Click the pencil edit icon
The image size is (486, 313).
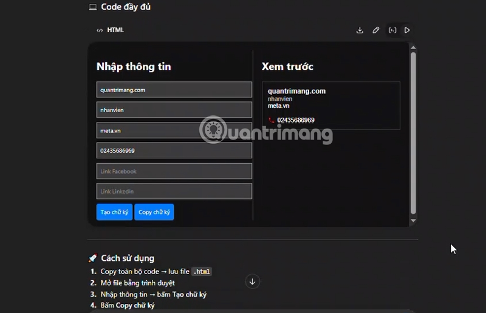(375, 30)
